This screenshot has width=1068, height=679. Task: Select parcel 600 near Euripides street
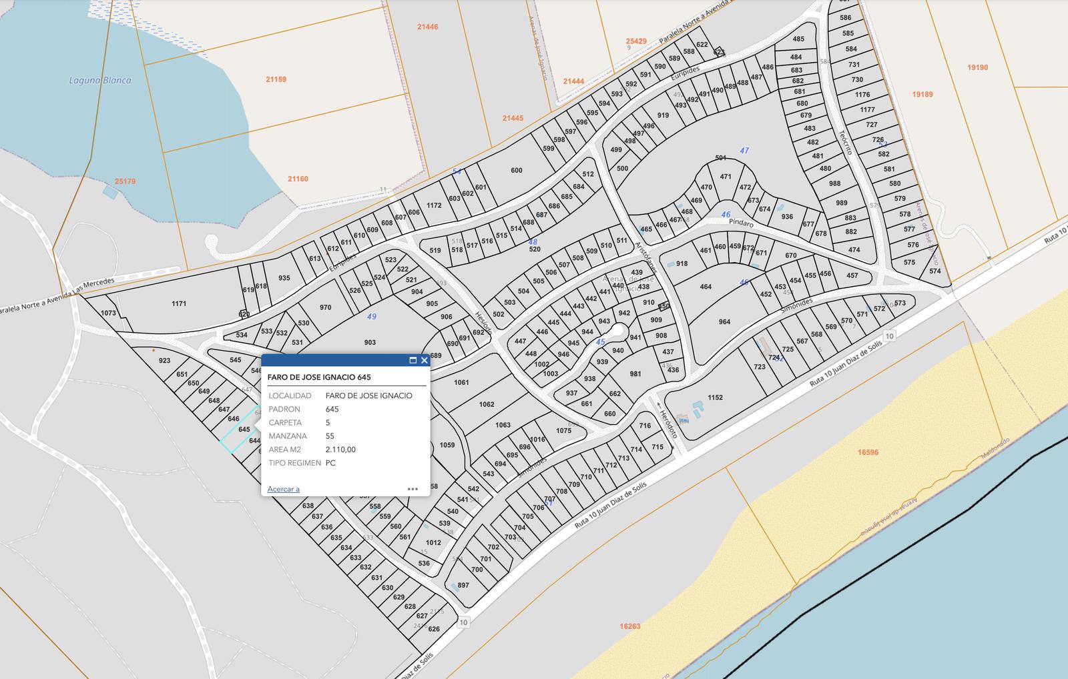pyautogui.click(x=516, y=170)
